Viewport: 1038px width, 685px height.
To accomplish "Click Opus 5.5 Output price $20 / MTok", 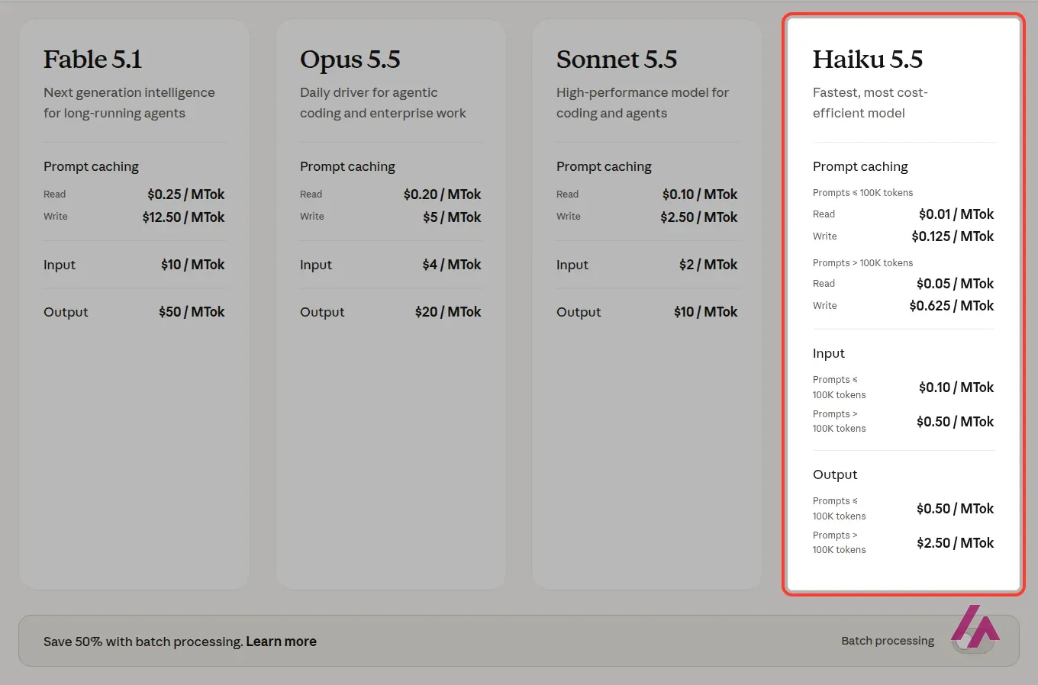I will coord(448,312).
